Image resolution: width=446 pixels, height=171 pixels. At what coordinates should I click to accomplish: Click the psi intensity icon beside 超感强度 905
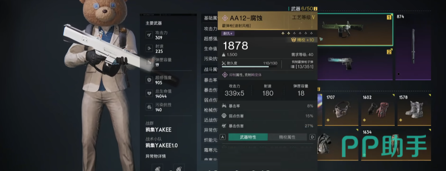pos(150,80)
